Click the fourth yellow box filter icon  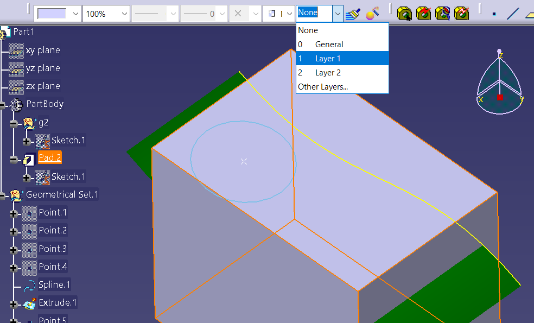click(x=461, y=14)
